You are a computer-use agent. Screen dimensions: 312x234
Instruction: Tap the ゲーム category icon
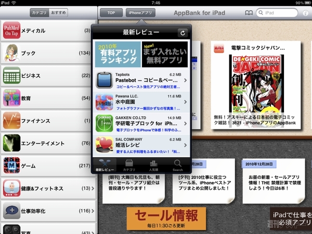point(12,165)
